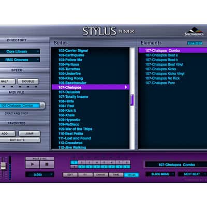Select part button 1
The image size is (207, 207).
tap(74, 162)
